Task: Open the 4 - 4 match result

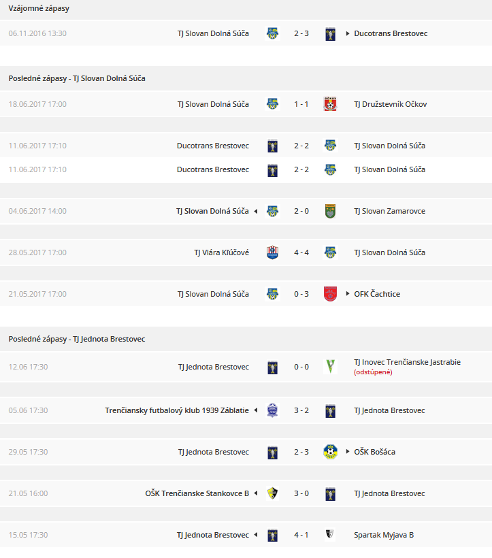Action: pos(301,252)
